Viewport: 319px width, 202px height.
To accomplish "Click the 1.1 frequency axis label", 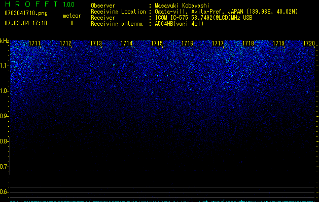I will pos(5,66).
